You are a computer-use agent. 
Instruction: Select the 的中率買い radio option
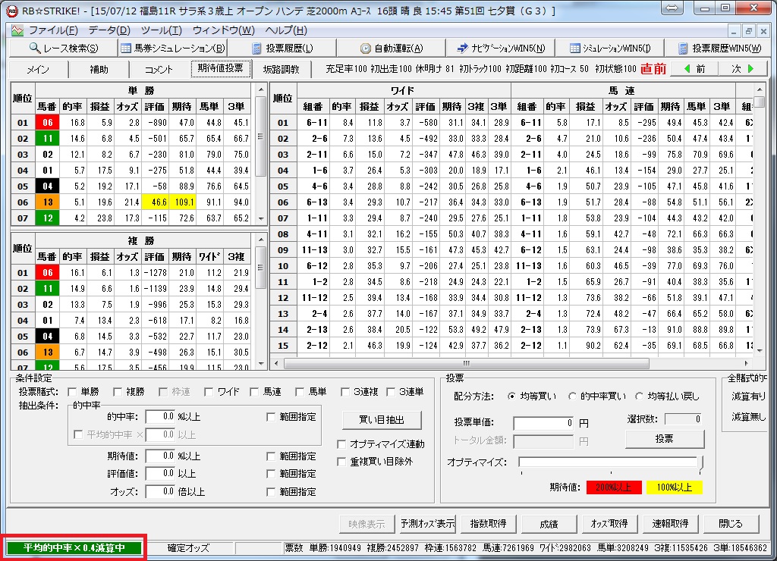(x=572, y=396)
